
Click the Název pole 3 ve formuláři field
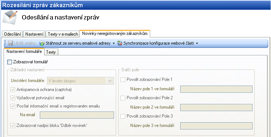click(216, 126)
